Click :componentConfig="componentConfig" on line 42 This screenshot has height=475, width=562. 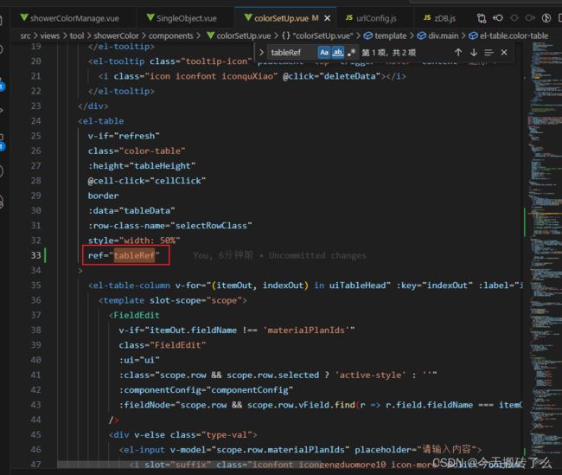point(206,390)
